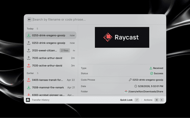Click the red failed upload icon for 7035-active-arthur-david 3m
The image size is (190, 118).
click(x=28, y=65)
